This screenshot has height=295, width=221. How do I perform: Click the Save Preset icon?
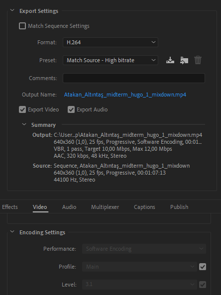point(170,60)
